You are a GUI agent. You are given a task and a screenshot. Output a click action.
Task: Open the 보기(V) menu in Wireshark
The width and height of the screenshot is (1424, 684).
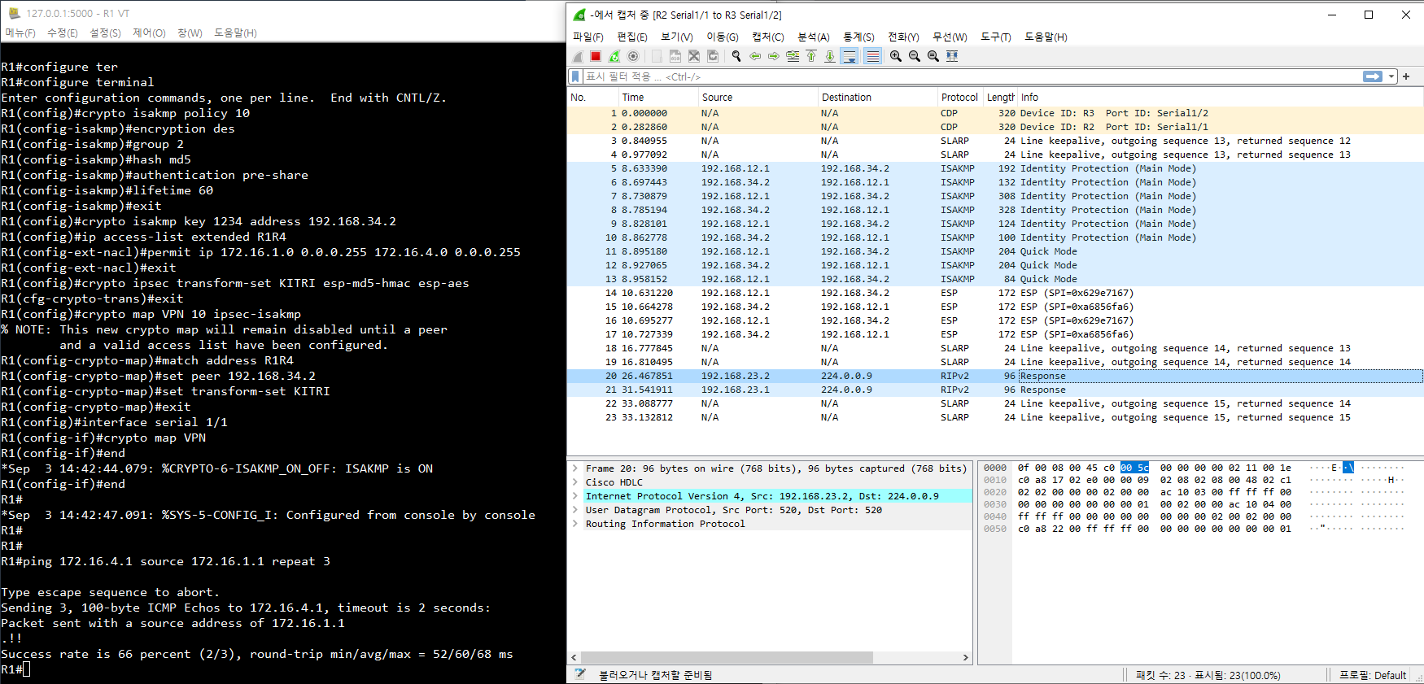click(676, 37)
